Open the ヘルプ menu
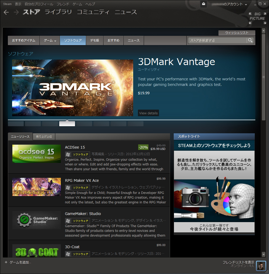The width and height of the screenshot is (269, 274). coord(90,4)
